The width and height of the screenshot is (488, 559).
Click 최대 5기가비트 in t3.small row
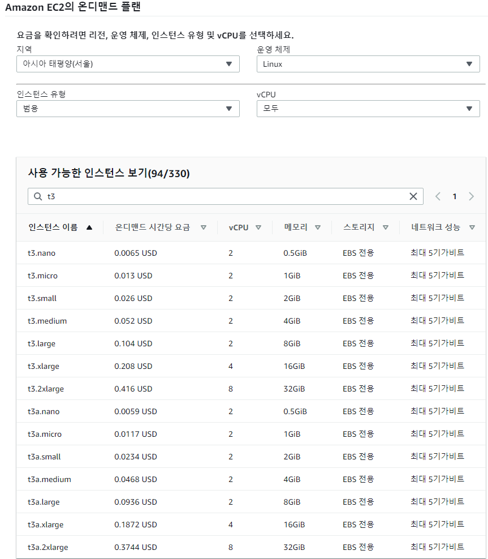pyautogui.click(x=438, y=298)
